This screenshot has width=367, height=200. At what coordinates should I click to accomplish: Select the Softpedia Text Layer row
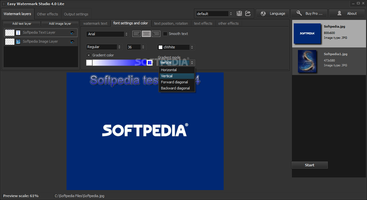40,33
